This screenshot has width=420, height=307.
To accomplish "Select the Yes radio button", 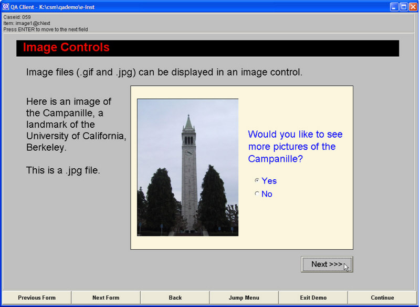I will 257,180.
